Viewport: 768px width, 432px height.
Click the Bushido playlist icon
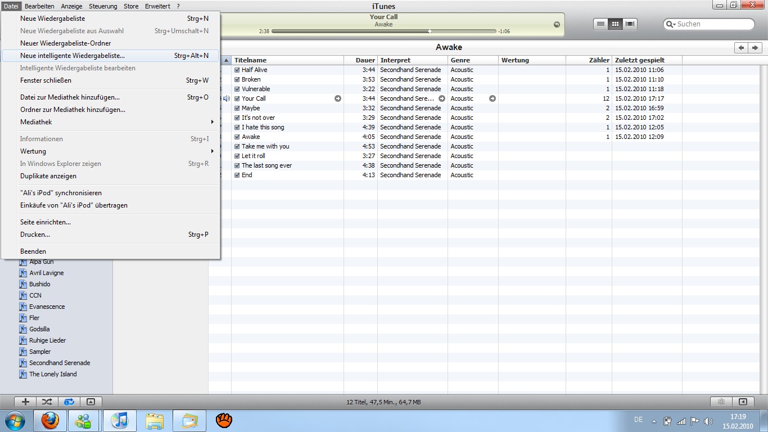click(23, 284)
